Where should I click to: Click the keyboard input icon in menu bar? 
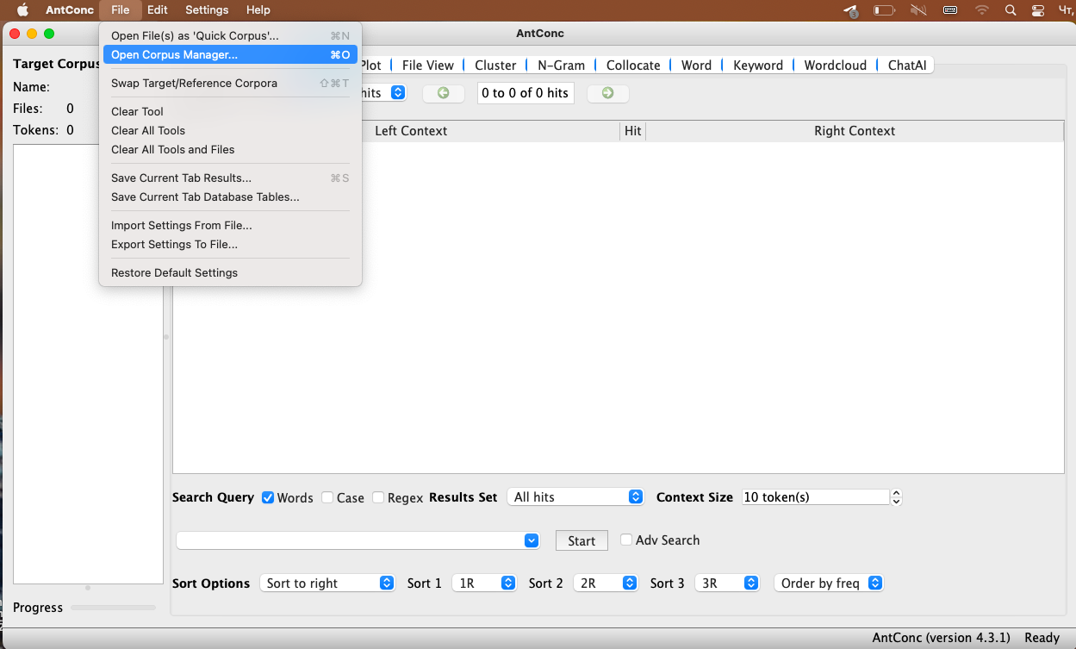click(950, 10)
